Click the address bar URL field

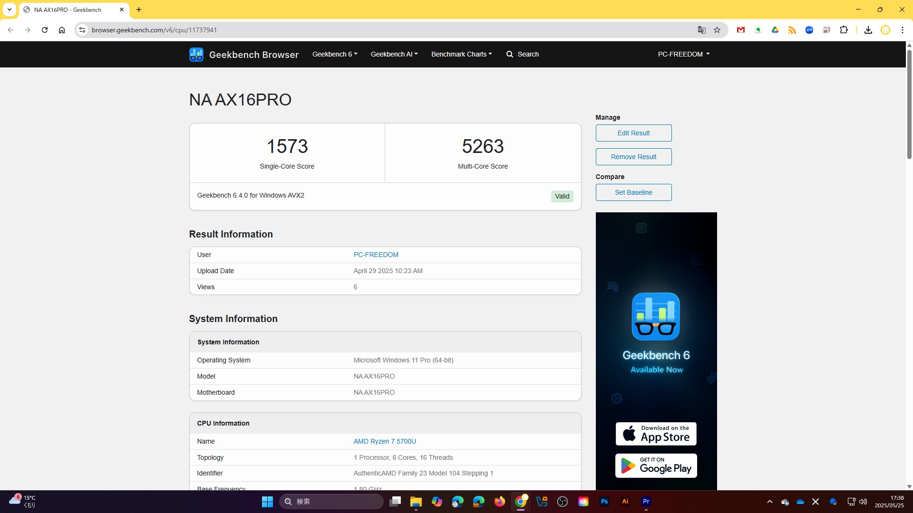[333, 30]
